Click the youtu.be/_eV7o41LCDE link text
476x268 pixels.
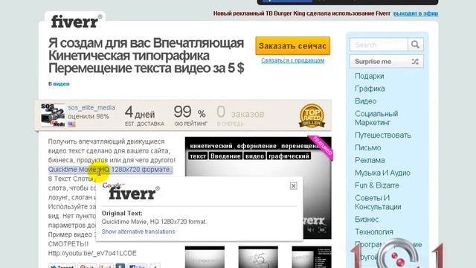[92, 253]
